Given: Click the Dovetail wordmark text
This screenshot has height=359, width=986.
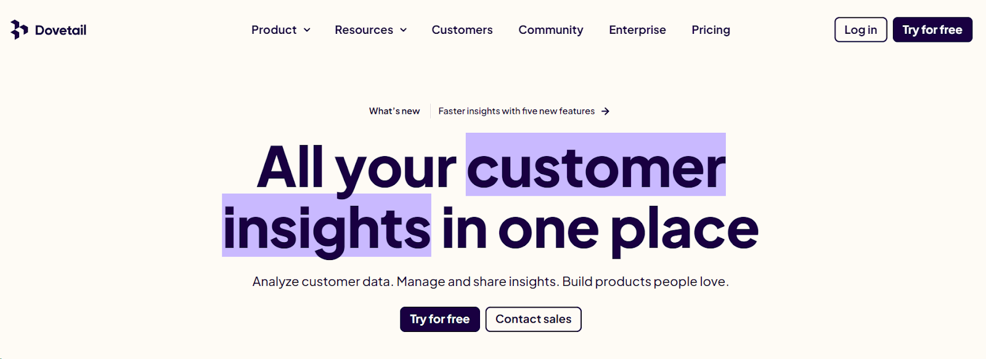Looking at the screenshot, I should 60,30.
